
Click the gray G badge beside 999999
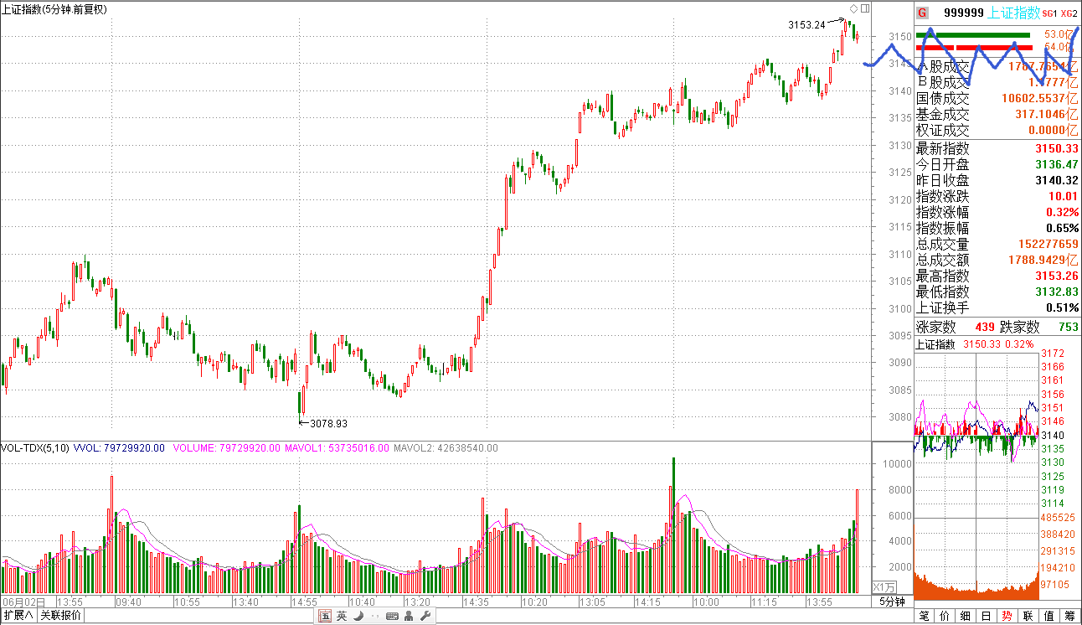[x=922, y=13]
